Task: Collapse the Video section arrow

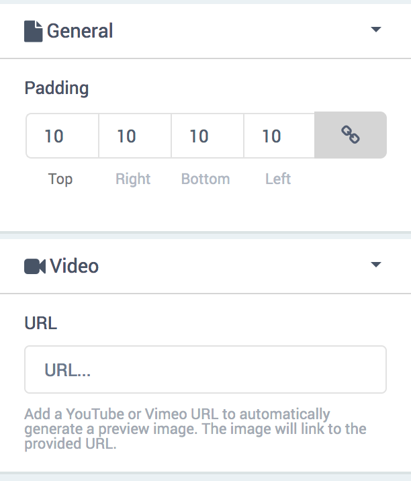Action: pyautogui.click(x=375, y=265)
